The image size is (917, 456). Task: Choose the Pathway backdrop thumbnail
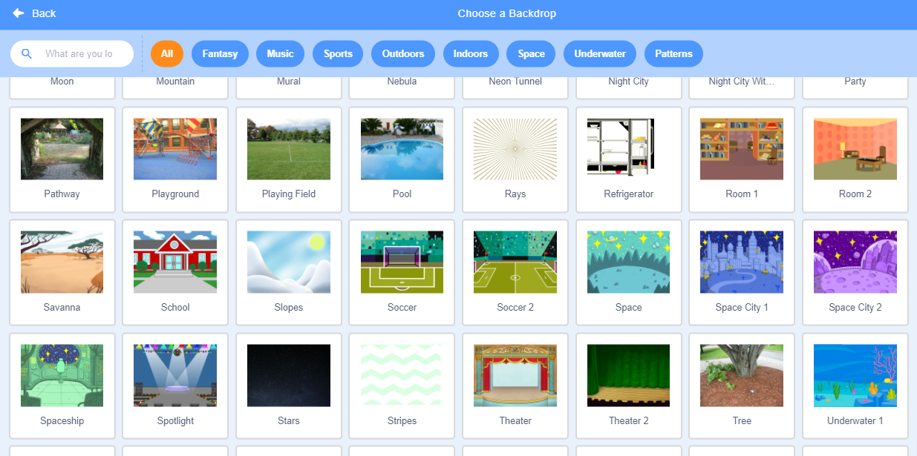(62, 149)
